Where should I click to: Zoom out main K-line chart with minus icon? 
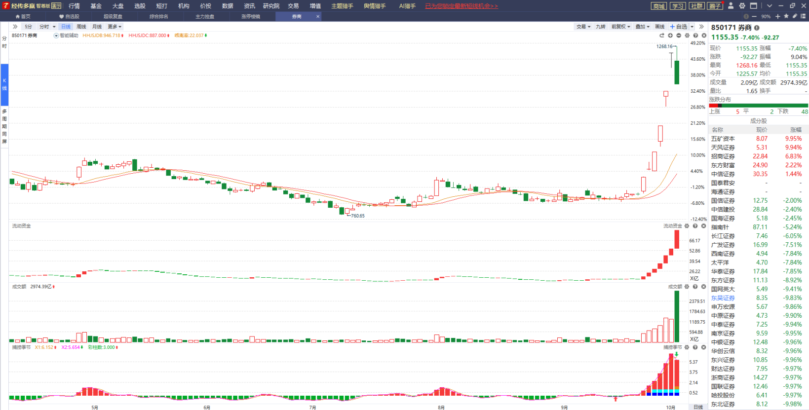point(679,36)
